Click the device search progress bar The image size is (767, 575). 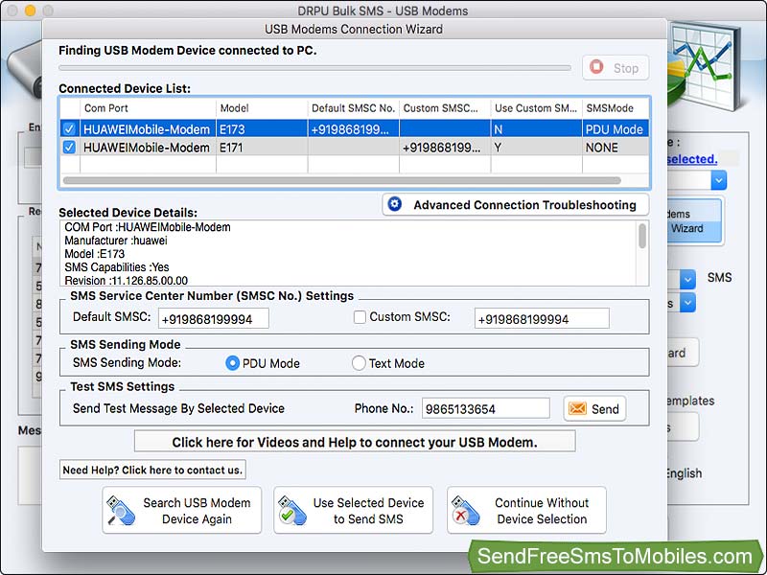[x=316, y=67]
